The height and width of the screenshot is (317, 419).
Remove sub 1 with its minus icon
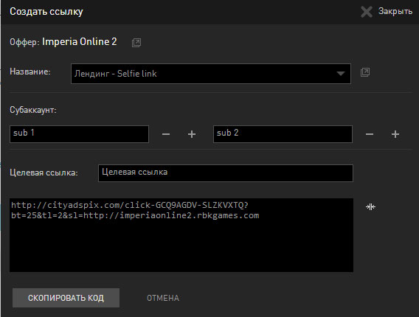click(166, 134)
